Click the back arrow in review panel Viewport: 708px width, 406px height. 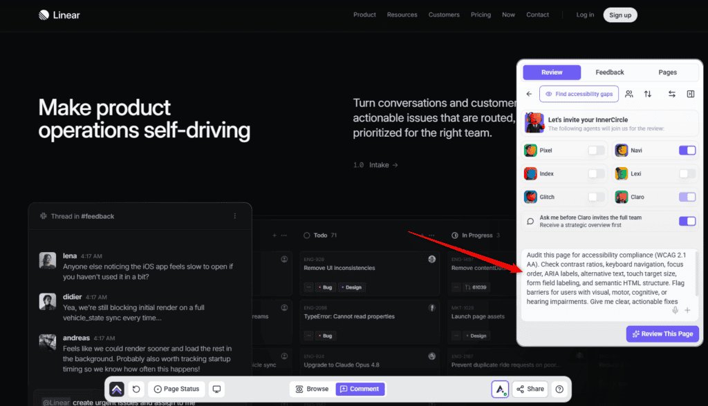529,94
